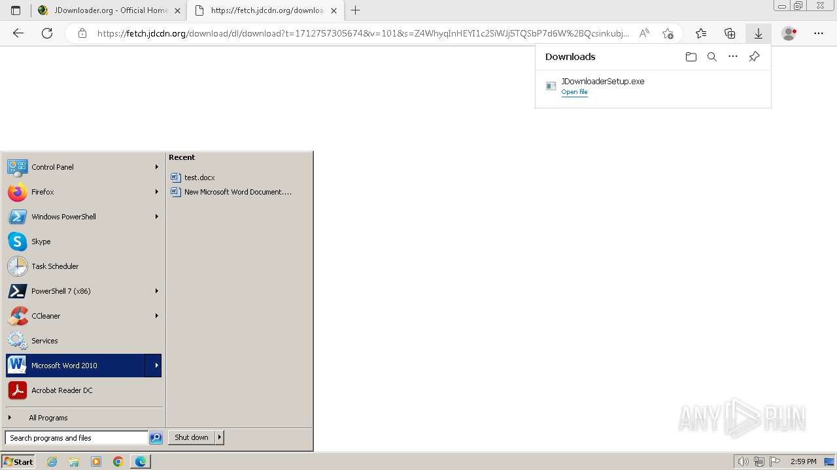The image size is (837, 470).
Task: Launch CCleaner from Start menu
Action: coord(84,316)
